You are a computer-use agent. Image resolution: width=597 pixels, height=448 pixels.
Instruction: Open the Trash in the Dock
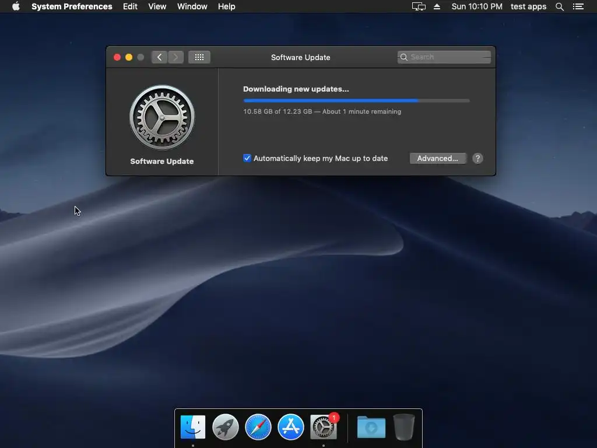tap(404, 427)
